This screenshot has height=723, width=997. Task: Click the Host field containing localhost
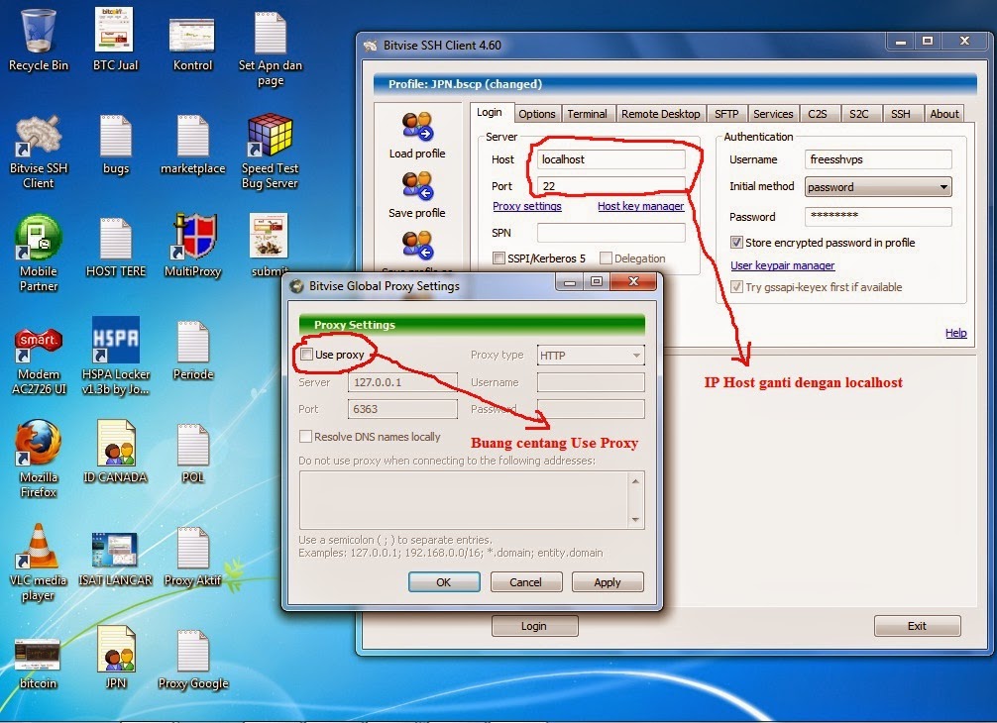point(611,159)
